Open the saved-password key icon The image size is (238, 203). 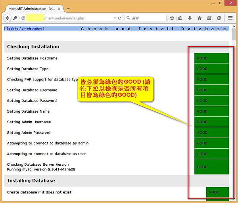(15, 18)
